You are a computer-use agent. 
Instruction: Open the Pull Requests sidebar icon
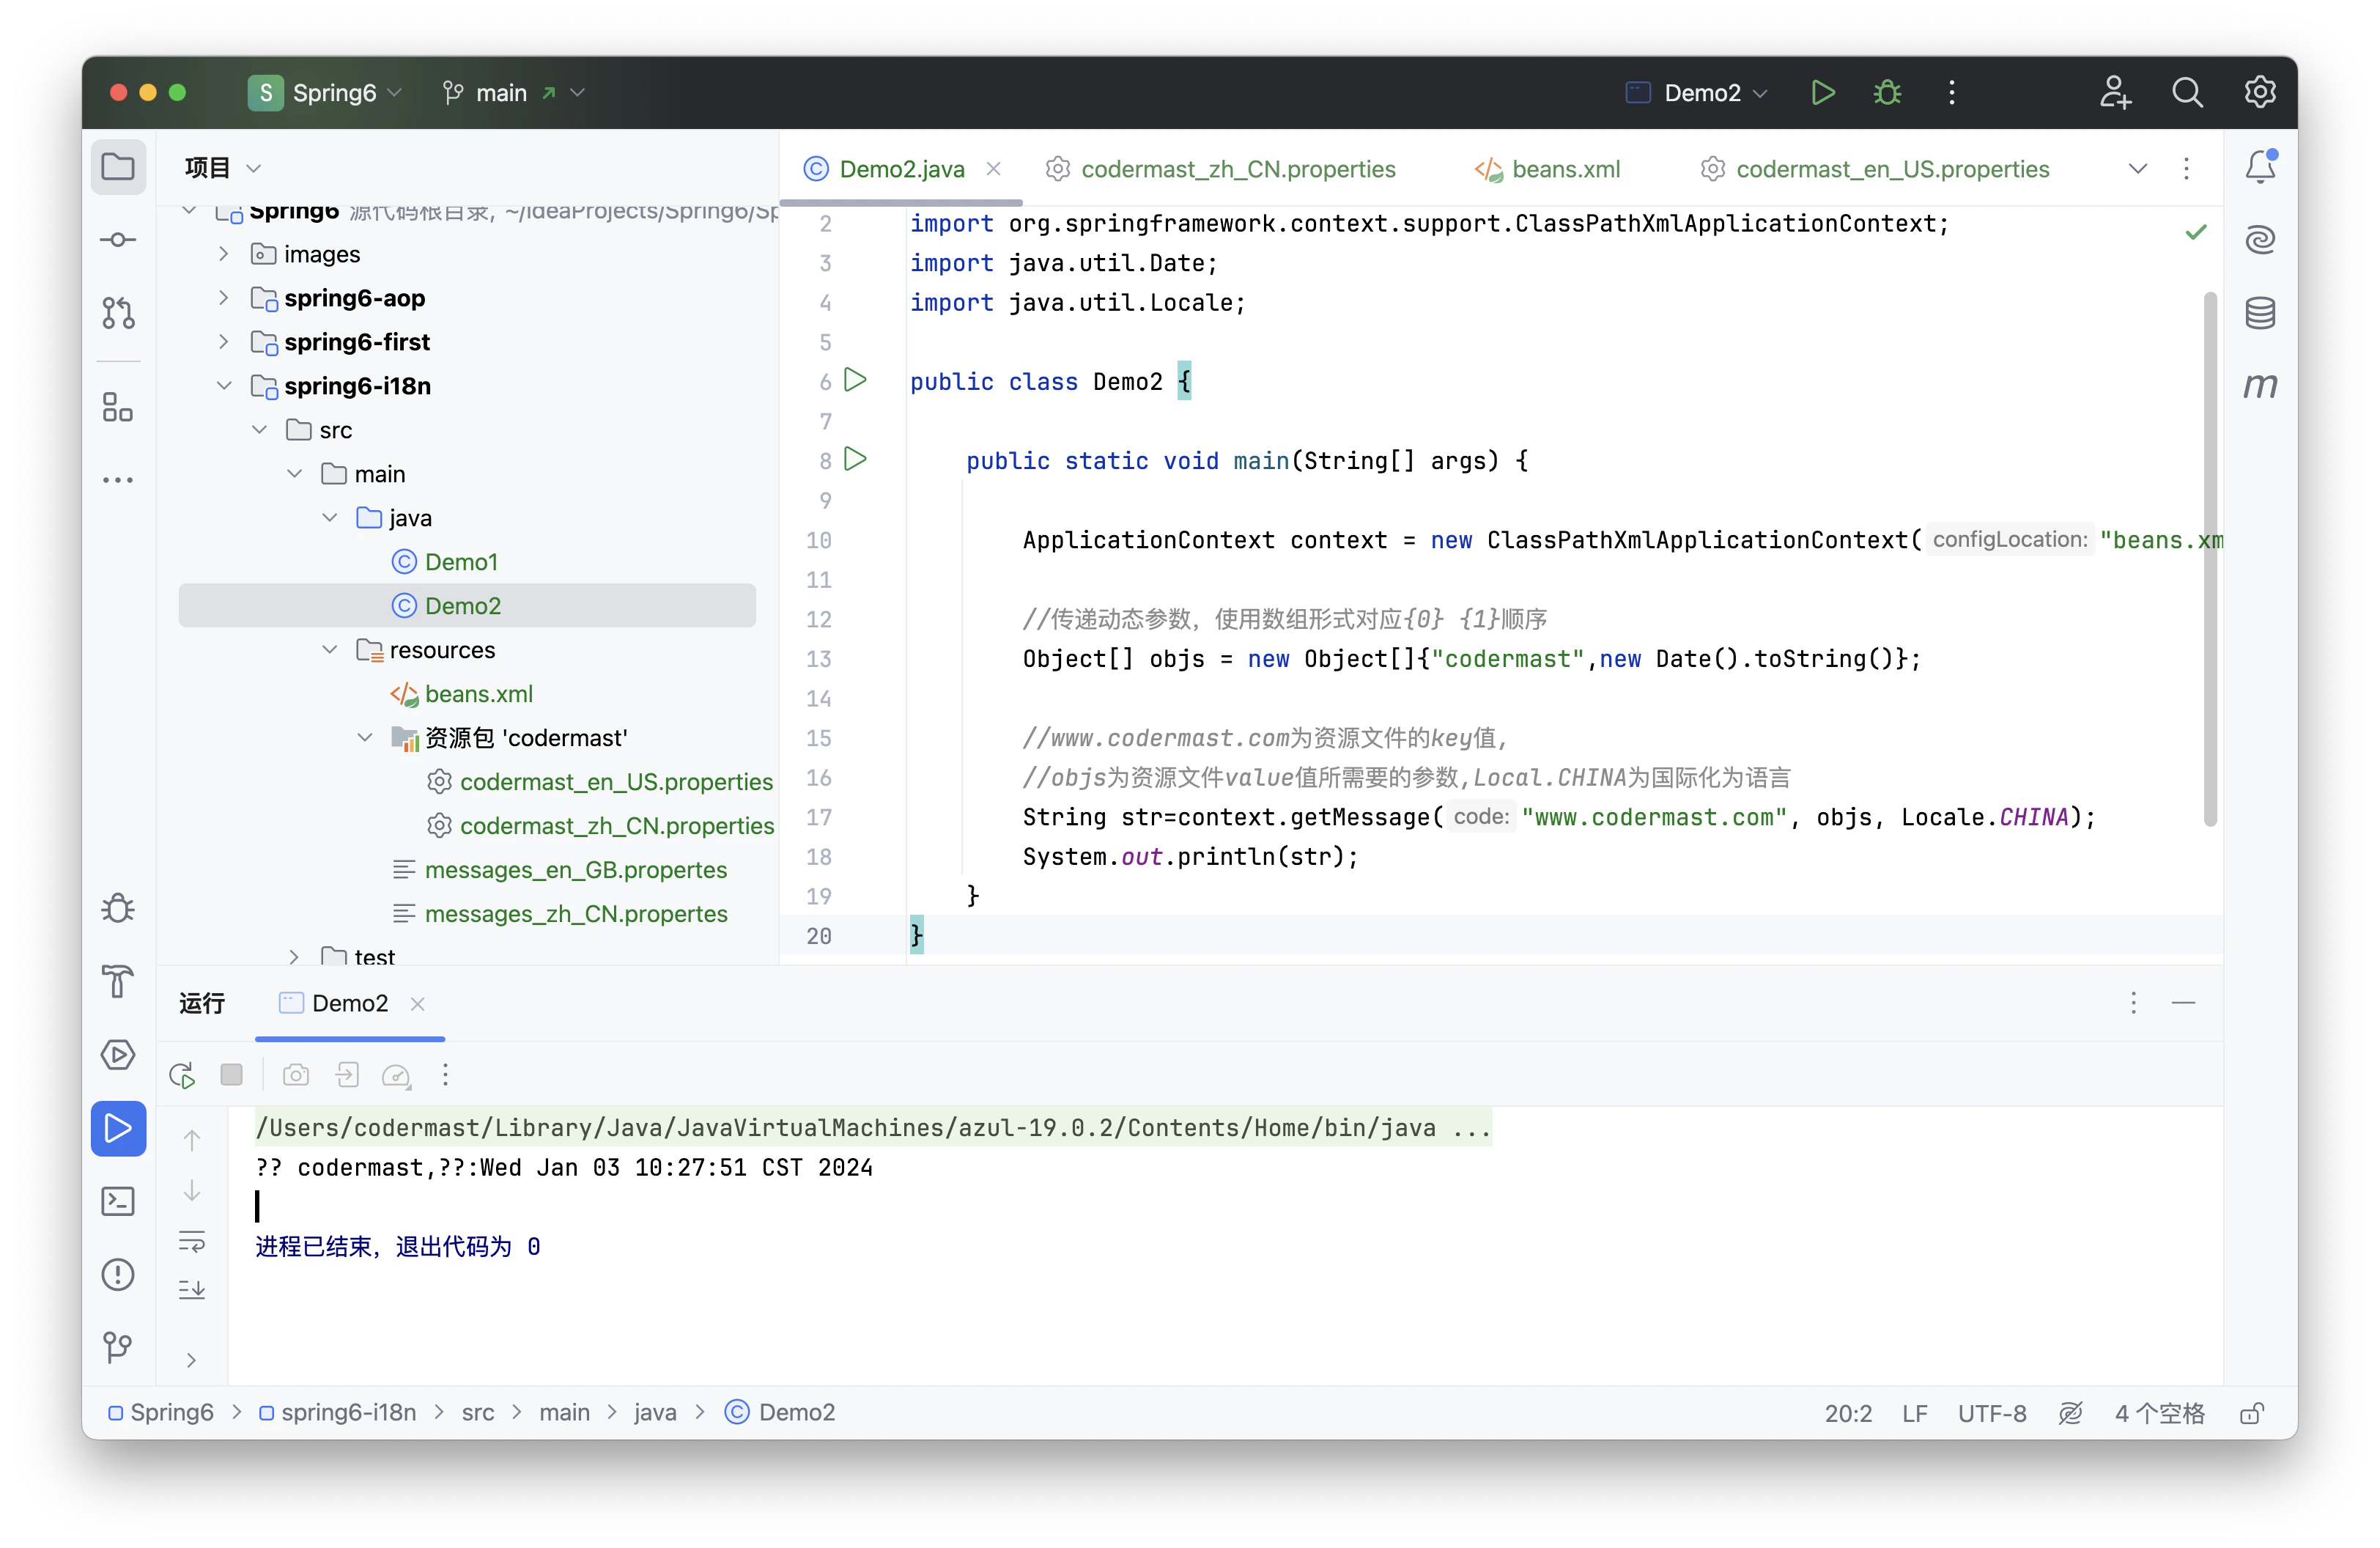click(118, 313)
